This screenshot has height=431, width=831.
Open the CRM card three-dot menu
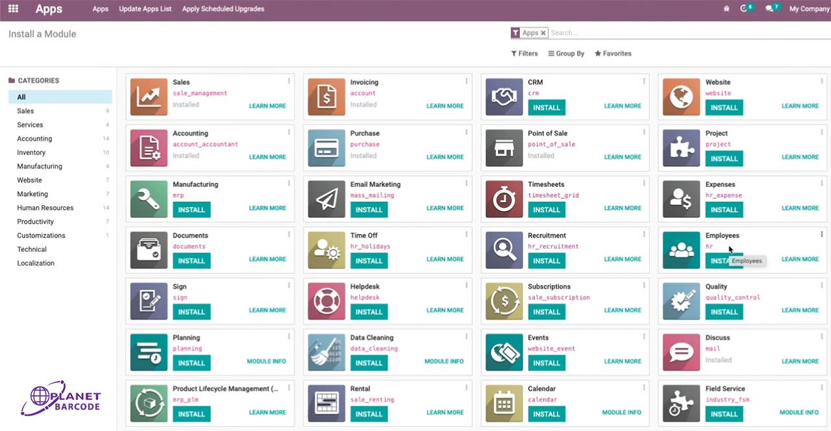click(x=644, y=81)
